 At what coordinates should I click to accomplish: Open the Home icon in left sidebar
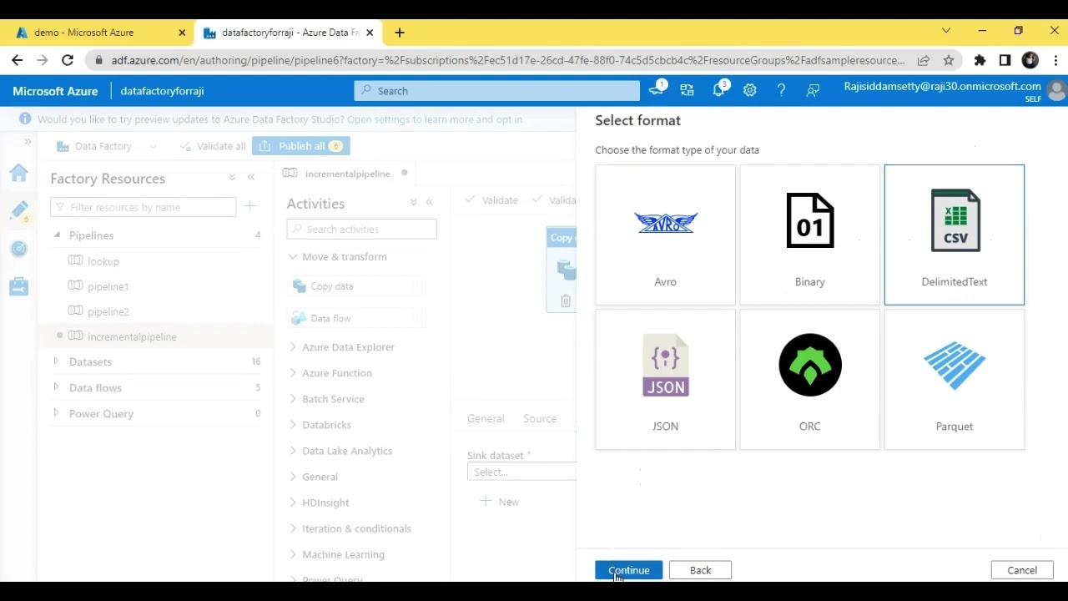click(18, 174)
